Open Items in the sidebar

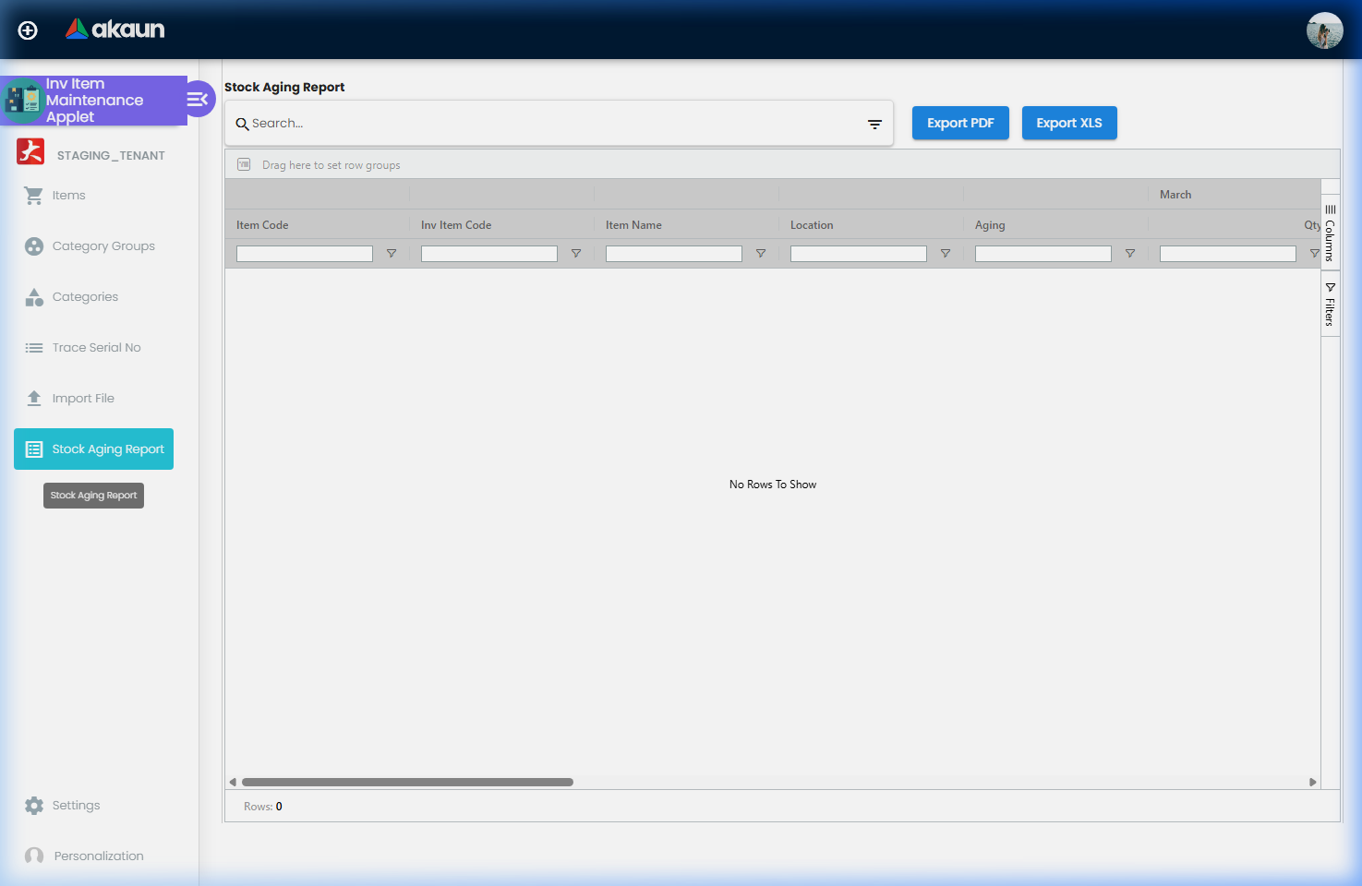(x=68, y=196)
